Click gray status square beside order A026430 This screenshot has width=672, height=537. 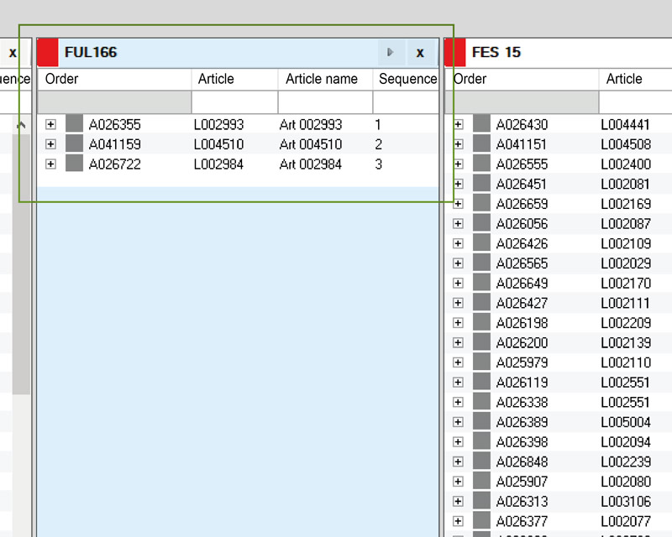coord(480,123)
